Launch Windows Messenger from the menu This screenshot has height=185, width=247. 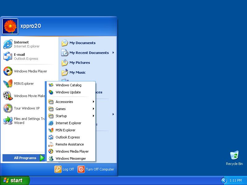coord(71,158)
